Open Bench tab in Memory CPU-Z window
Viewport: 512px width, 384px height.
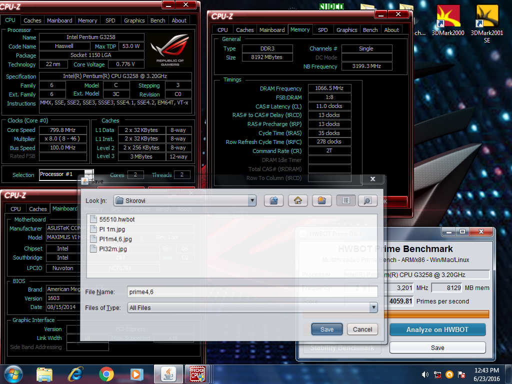coord(370,29)
